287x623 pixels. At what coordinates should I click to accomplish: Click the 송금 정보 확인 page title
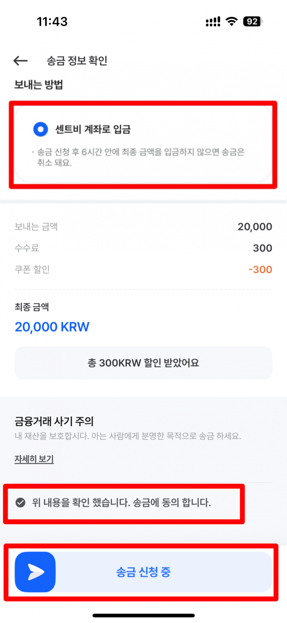pyautogui.click(x=77, y=61)
